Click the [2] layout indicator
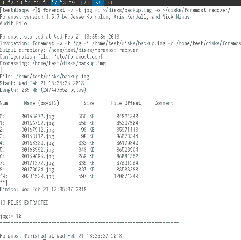The height and width of the screenshot is (240, 241). pos(85,3)
